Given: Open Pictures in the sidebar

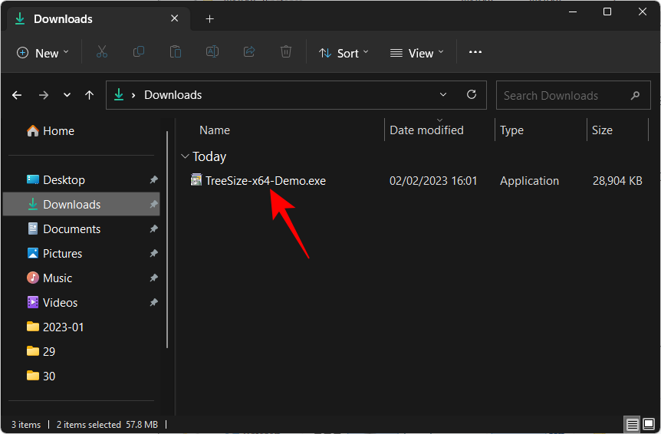Looking at the screenshot, I should coord(81,253).
